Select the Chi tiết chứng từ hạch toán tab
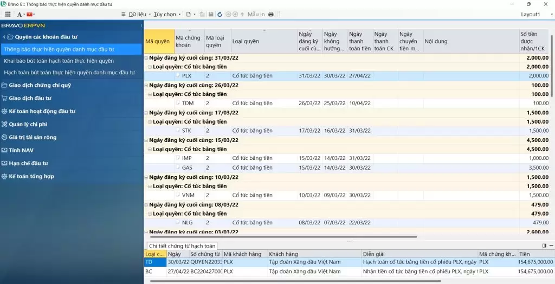This screenshot has width=555, height=284. [182, 246]
